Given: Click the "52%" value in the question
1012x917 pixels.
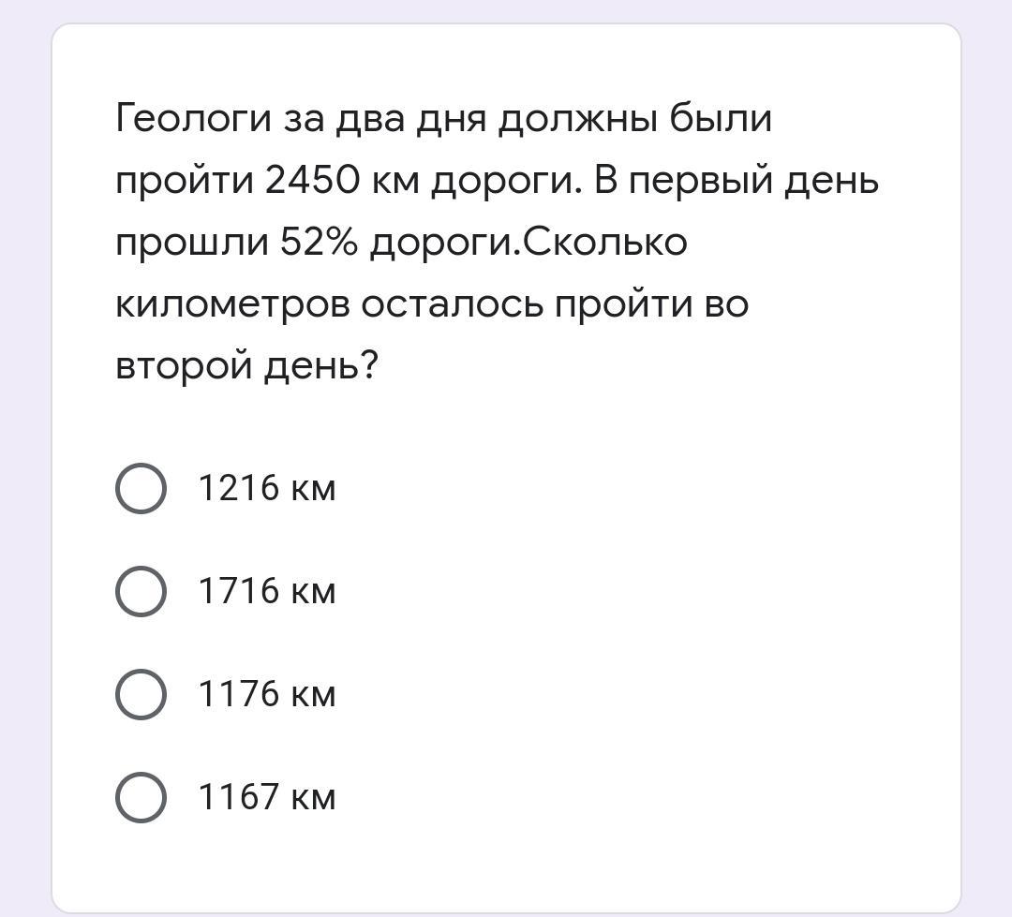Looking at the screenshot, I should click(319, 243).
